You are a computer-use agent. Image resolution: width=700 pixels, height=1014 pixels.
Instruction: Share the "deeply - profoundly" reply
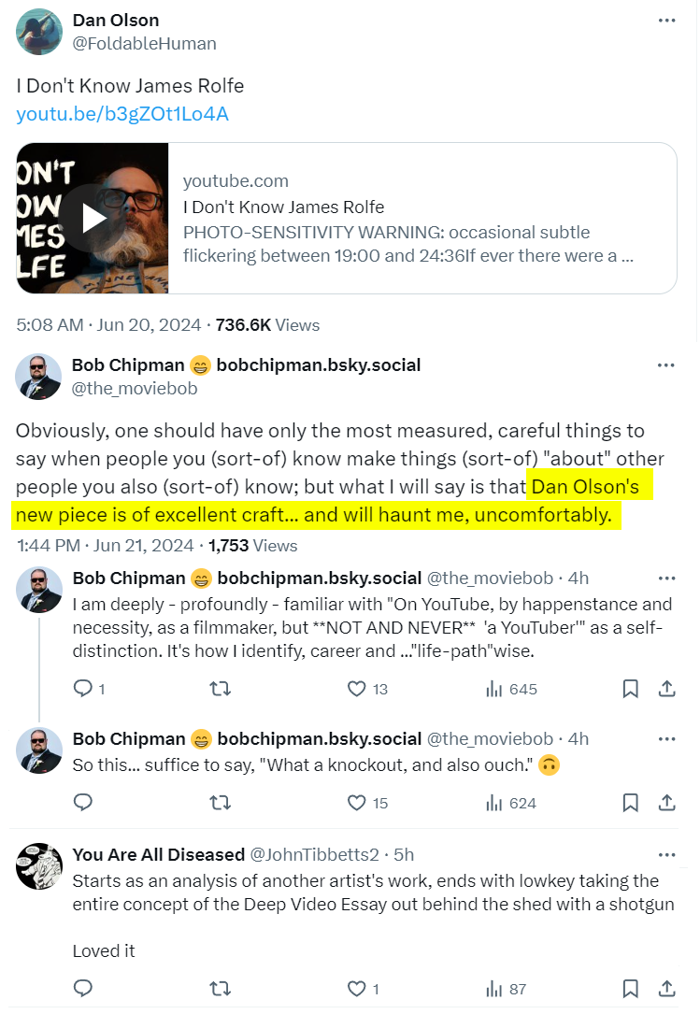(x=667, y=690)
